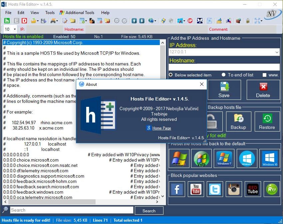Expand the dropdown beside the fullscreen arrows icon
283x224 pixels.
coord(261,21)
